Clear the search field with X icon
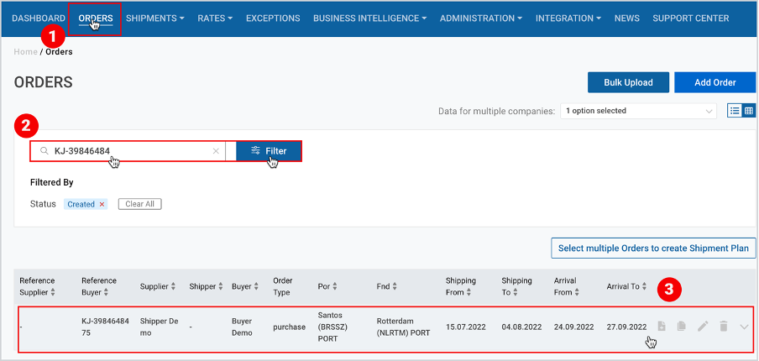This screenshot has height=361, width=759. 216,151
